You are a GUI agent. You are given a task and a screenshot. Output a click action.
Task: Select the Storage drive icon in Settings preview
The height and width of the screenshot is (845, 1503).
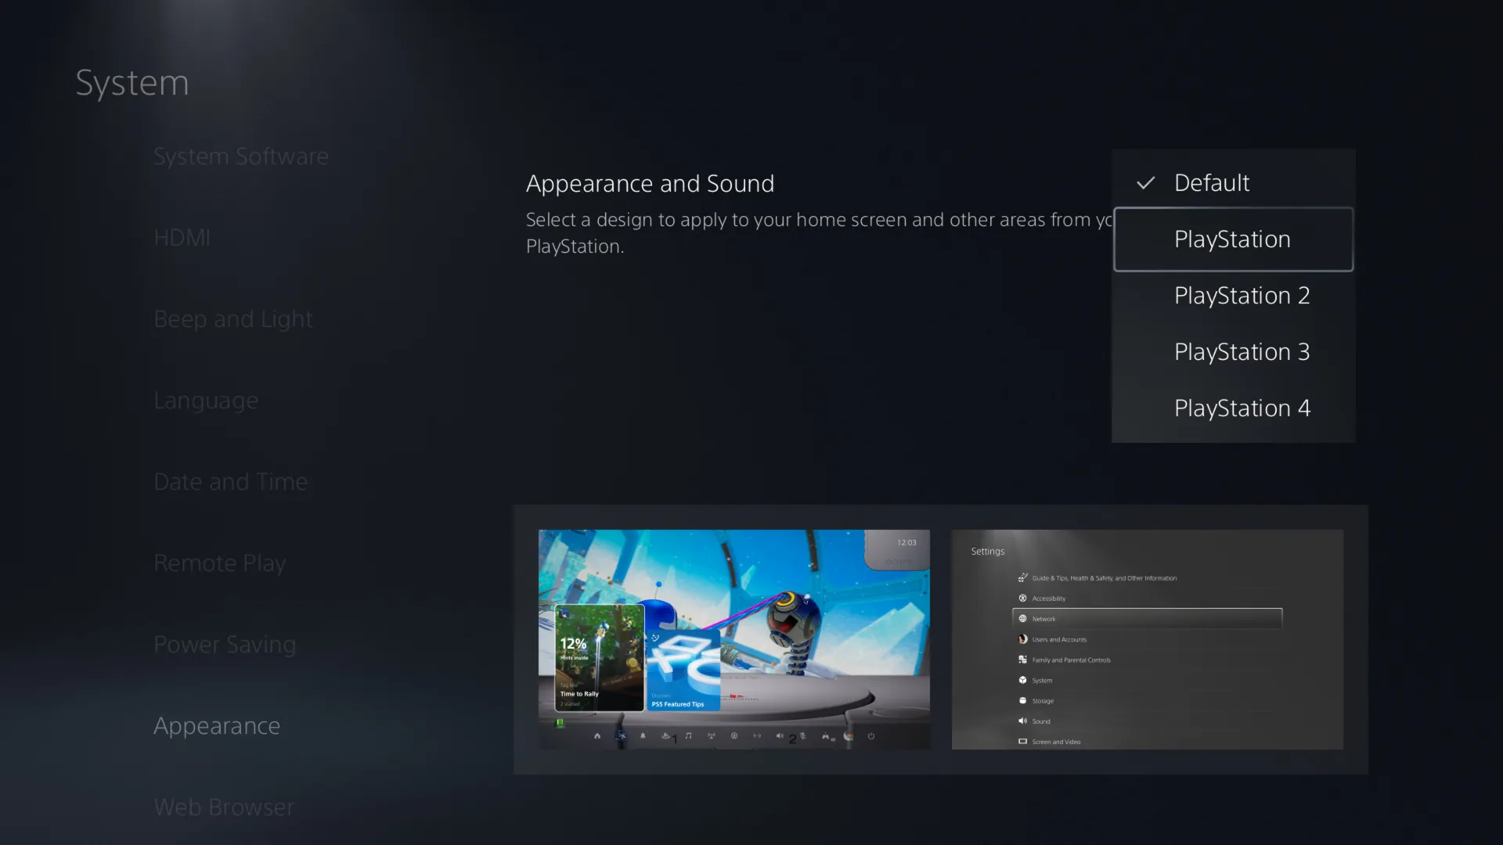point(1023,701)
